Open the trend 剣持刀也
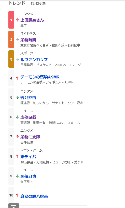The height and width of the screenshot is (208, 125). click(x=28, y=176)
